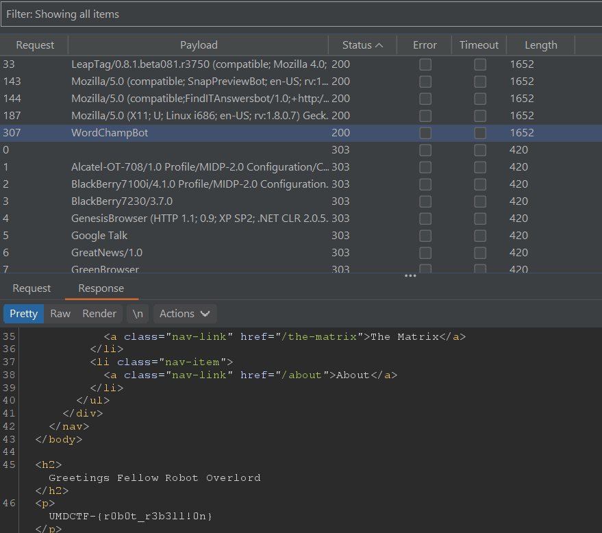Tick the Error checkbox for request 143
This screenshot has height=533, width=602.
pyautogui.click(x=425, y=82)
